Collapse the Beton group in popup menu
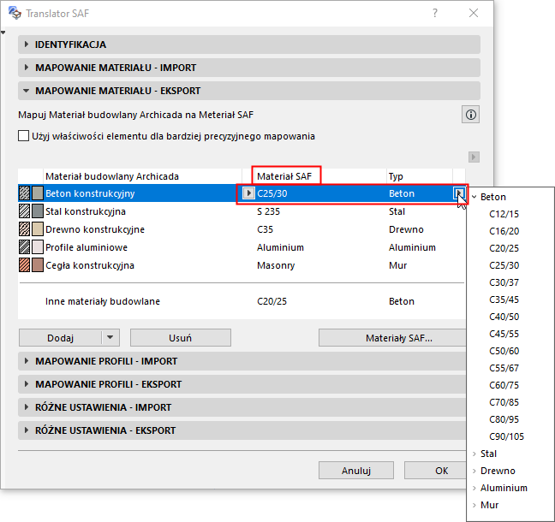This screenshot has width=555, height=522. pos(474,197)
